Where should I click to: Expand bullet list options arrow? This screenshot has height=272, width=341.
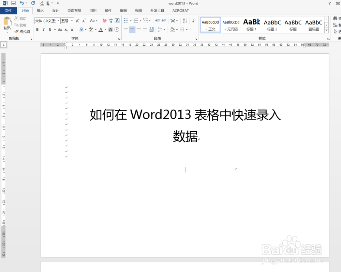(131, 21)
